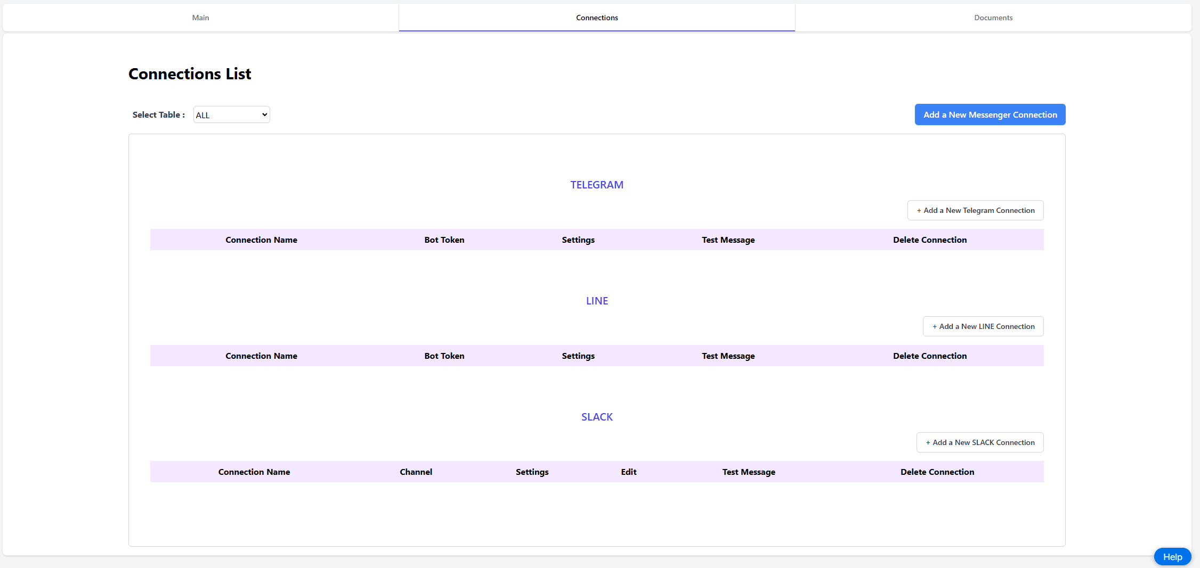Click the TELEGRAM section heading
Screen dimensions: 1200x568
[x=597, y=185]
